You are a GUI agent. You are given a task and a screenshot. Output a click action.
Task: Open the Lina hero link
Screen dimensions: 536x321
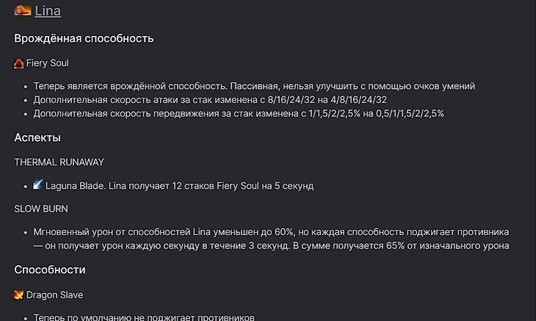(48, 11)
